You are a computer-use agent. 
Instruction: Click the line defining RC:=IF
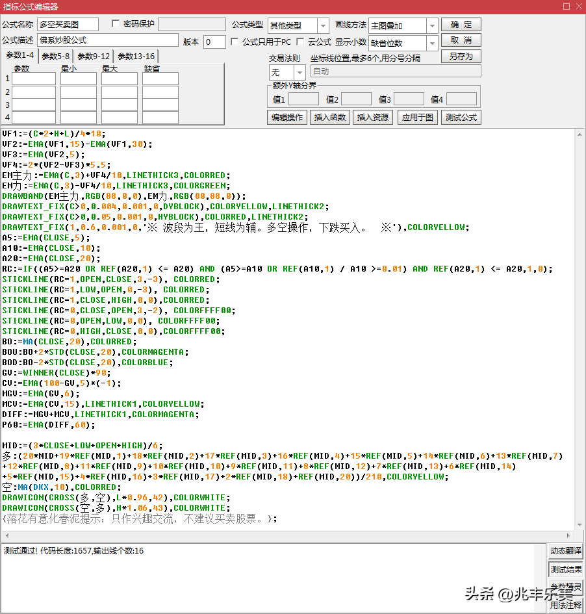pyautogui.click(x=277, y=268)
